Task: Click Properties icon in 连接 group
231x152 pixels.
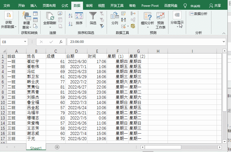Action: pyautogui.click(x=60, y=20)
